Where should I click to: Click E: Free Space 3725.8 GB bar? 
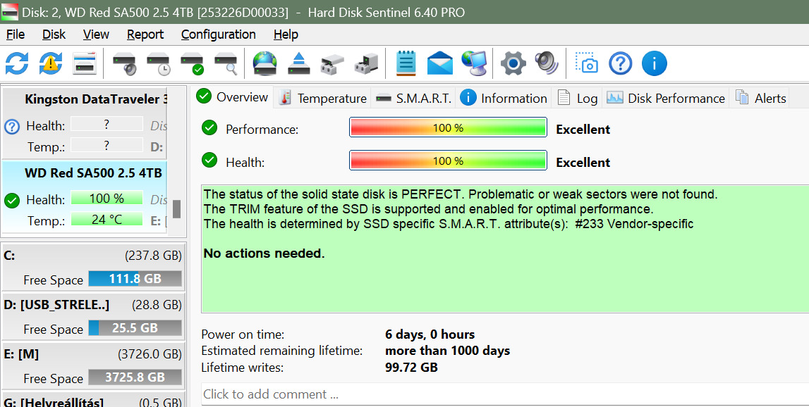pos(135,377)
